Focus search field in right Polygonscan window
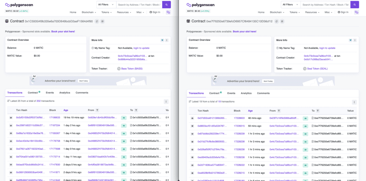This screenshot has height=181, width=366. (326, 4)
